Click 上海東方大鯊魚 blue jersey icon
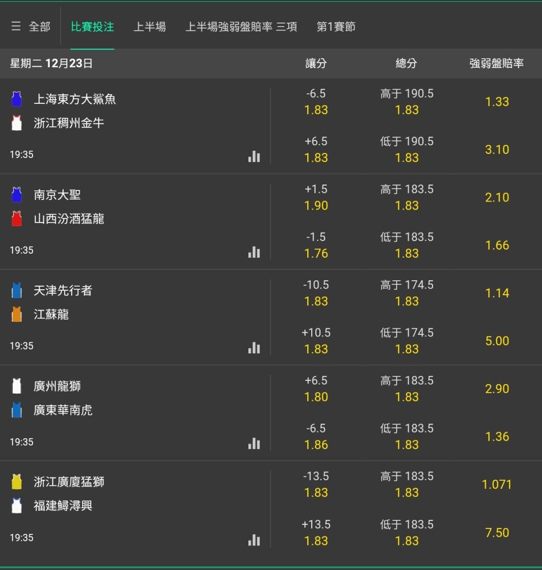This screenshot has height=570, width=542. point(17,99)
